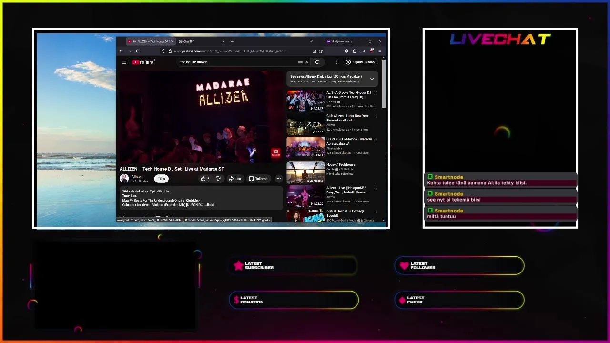The height and width of the screenshot is (343, 610).
Task: Open options menu for Club Allizen video
Action: point(376,116)
